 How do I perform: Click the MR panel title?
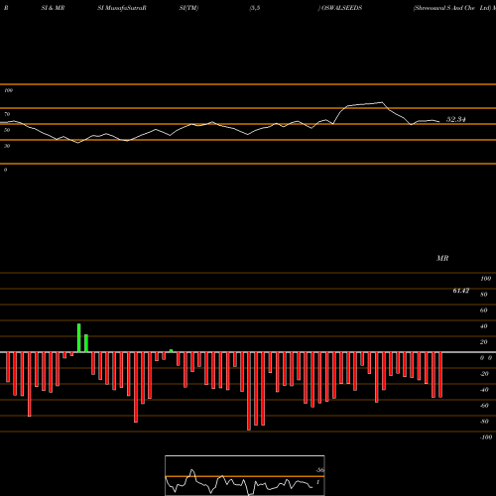pyautogui.click(x=442, y=258)
